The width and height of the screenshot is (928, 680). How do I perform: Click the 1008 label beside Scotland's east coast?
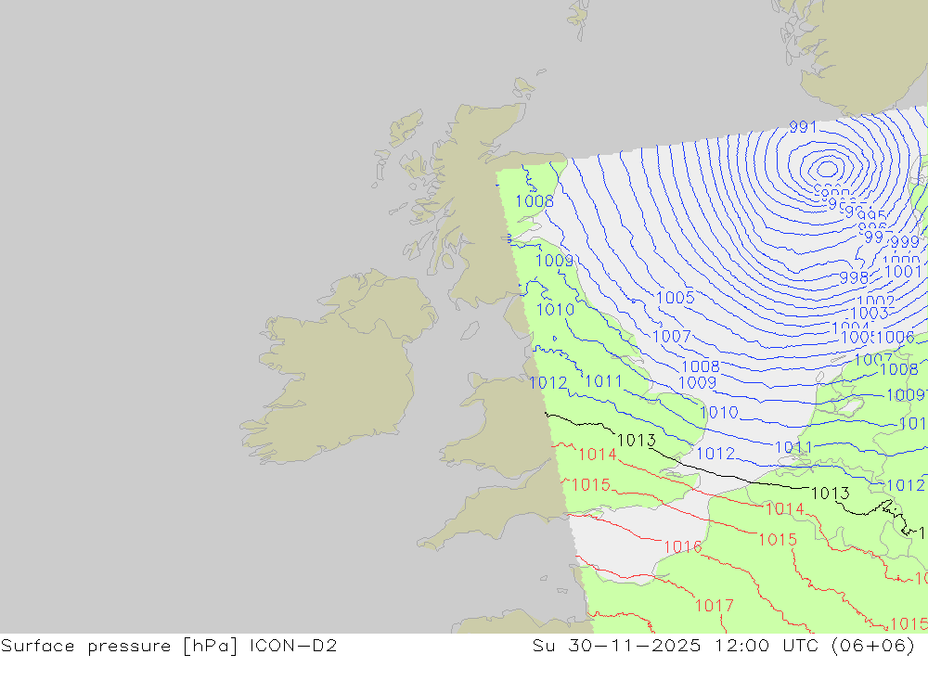[x=535, y=201]
